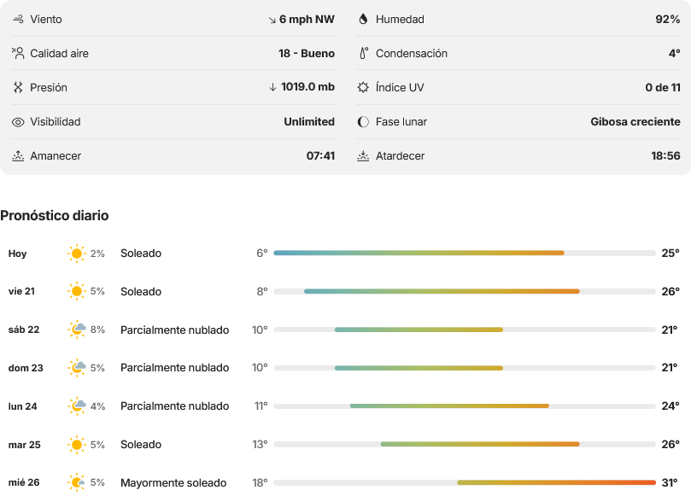Click the Gibosa creciente moon phase value
Screen dimensions: 691x496
coord(635,121)
